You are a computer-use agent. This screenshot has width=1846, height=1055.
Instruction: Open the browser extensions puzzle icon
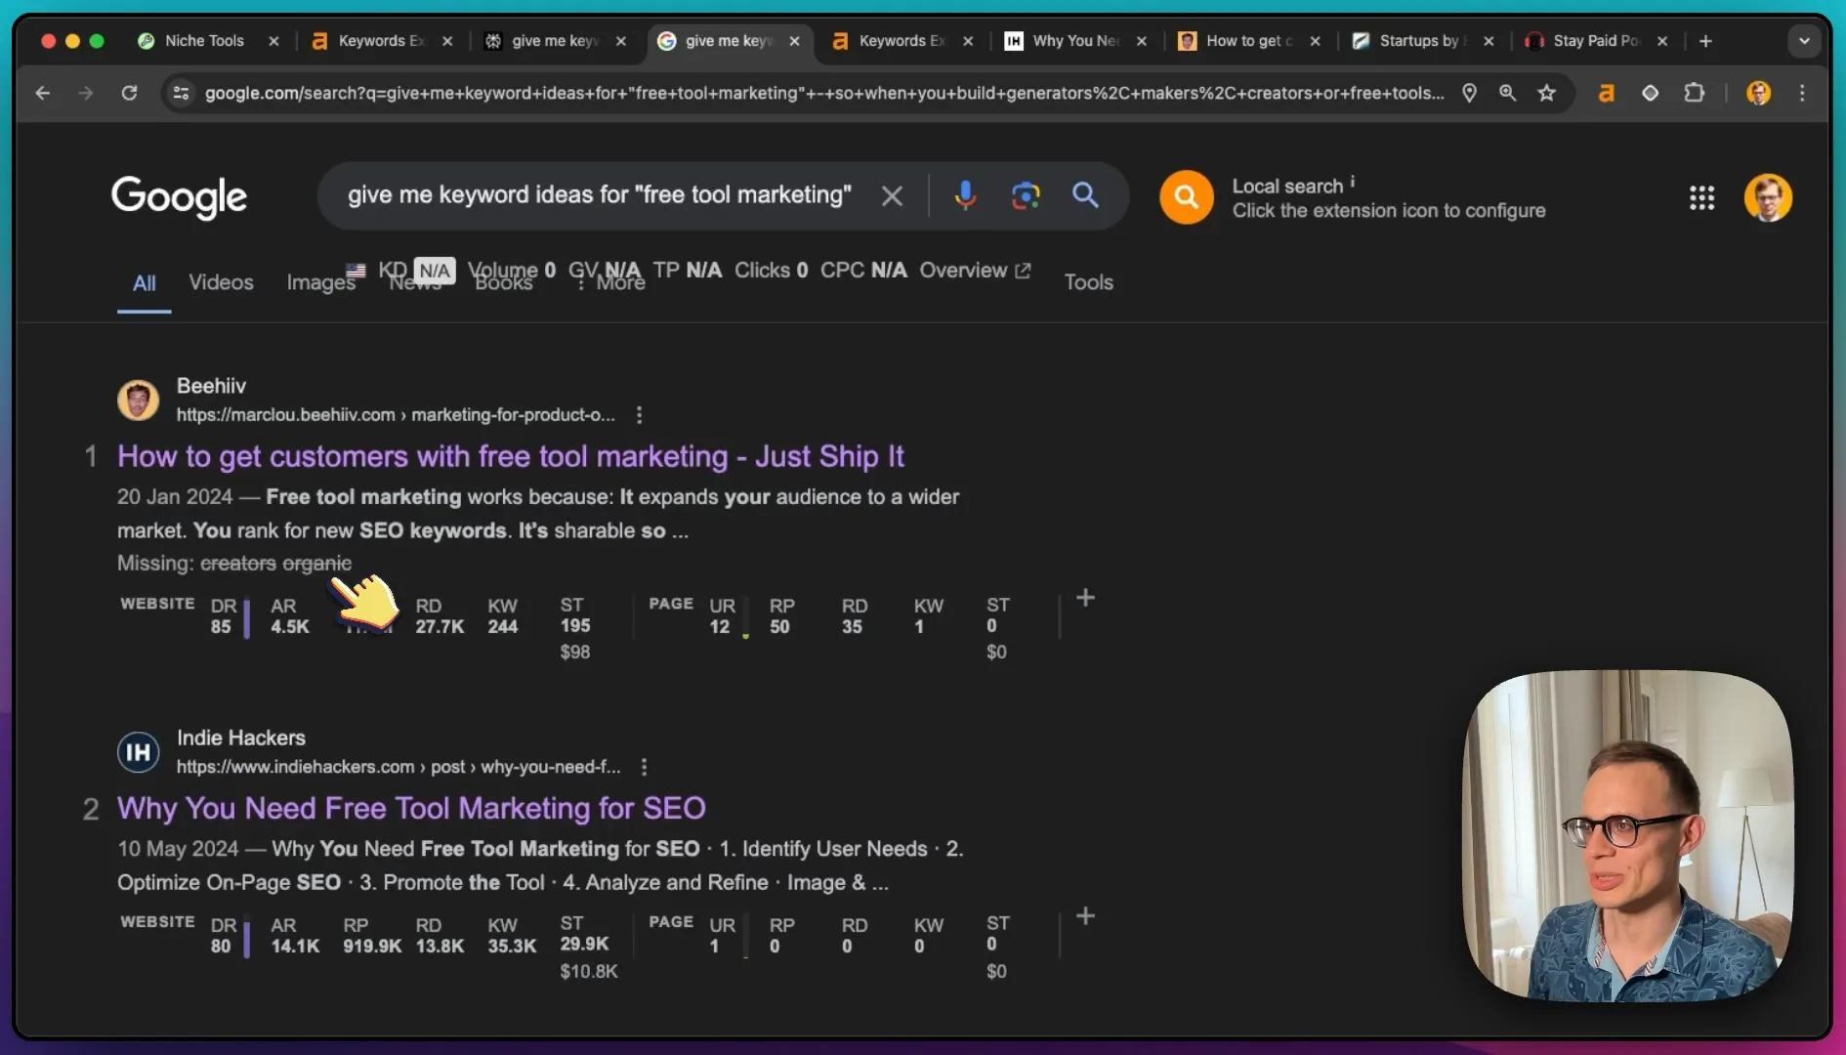tap(1695, 93)
